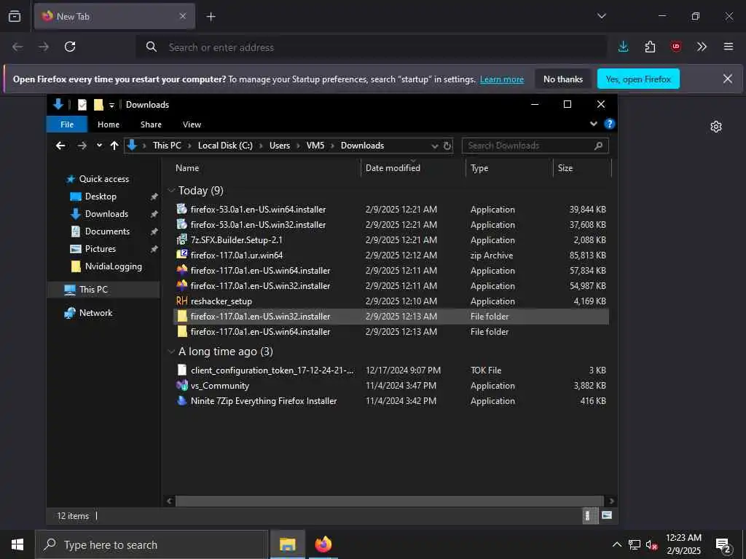Select firefox-117.0a1.en-US.win64.installer File folder row
Viewport: 746px width, 559px height.
pos(390,332)
